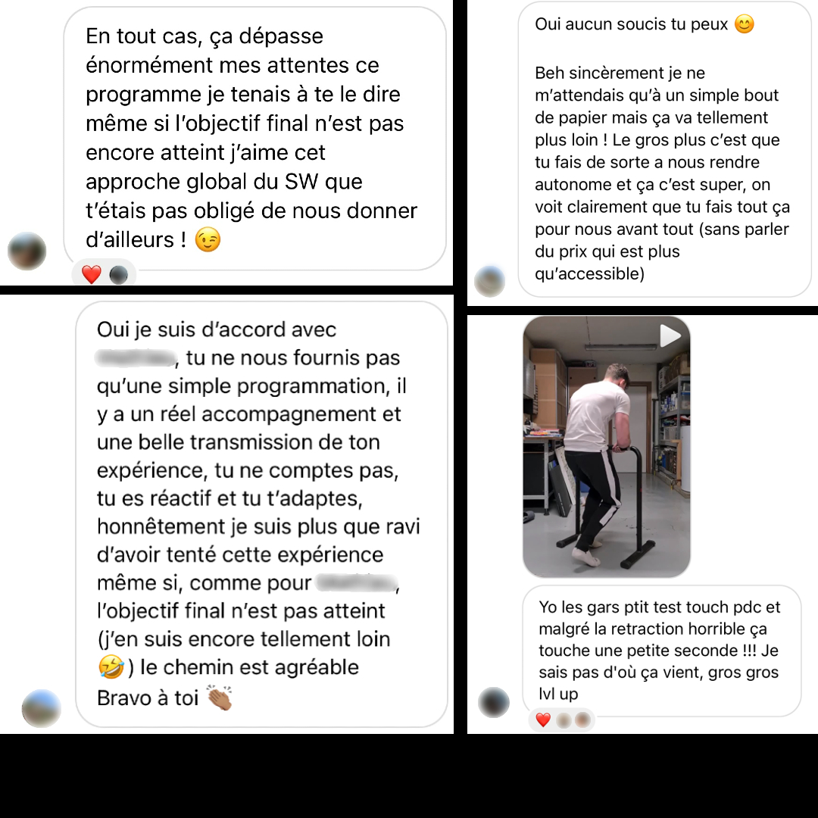Viewport: 818px width, 818px height.
Task: Click the clapping hands emoji after 'Bravo à toi'
Action: [220, 697]
